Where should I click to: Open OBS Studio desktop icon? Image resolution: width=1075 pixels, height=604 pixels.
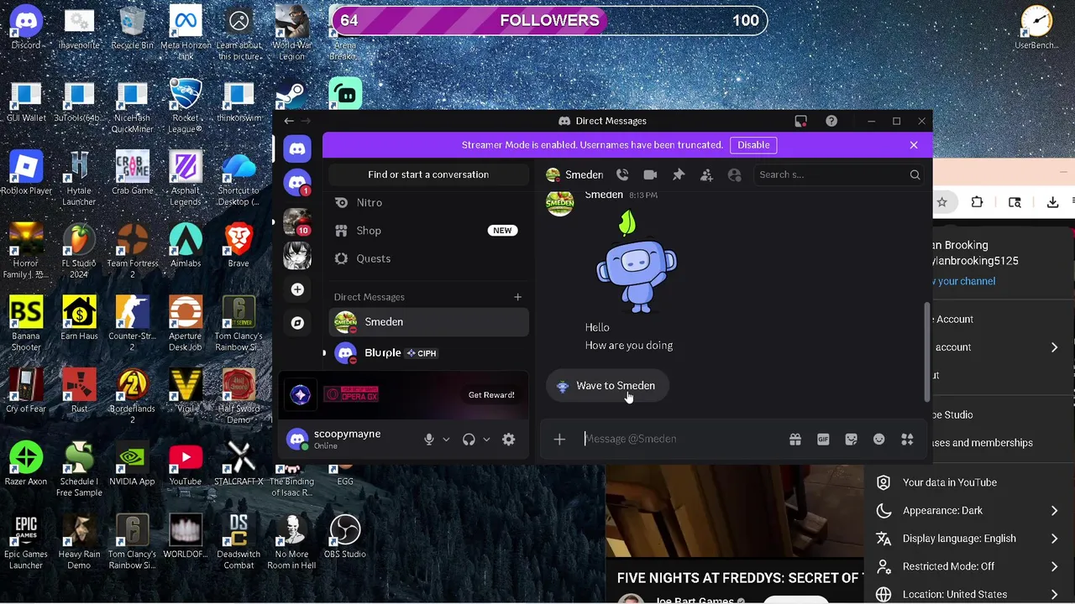tap(344, 537)
